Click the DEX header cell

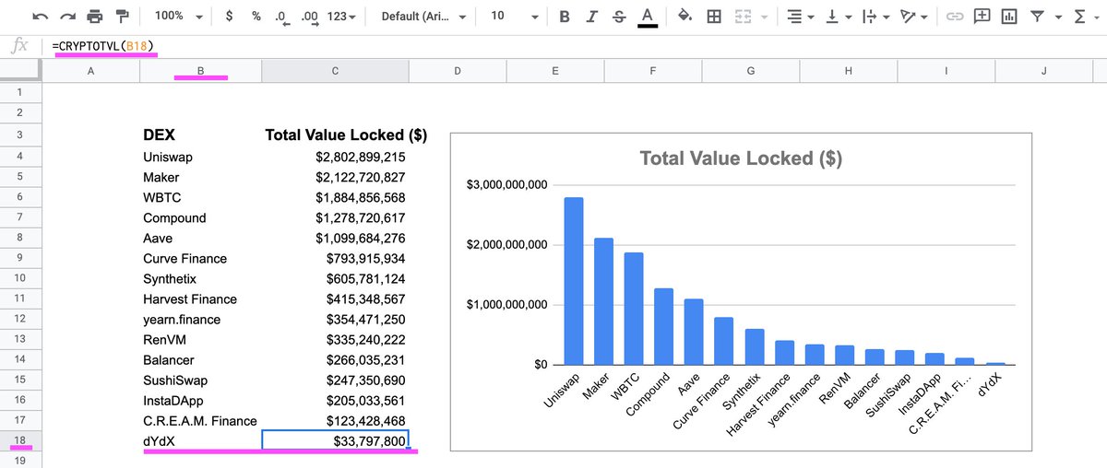click(200, 135)
